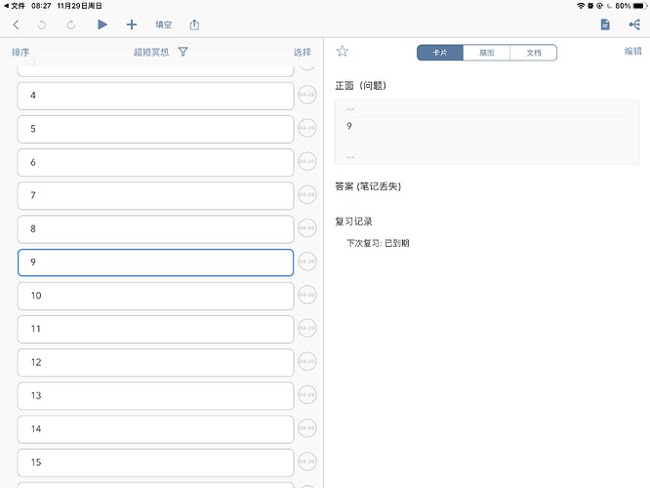Click the undo arrow icon
This screenshot has width=650, height=488.
tap(42, 24)
